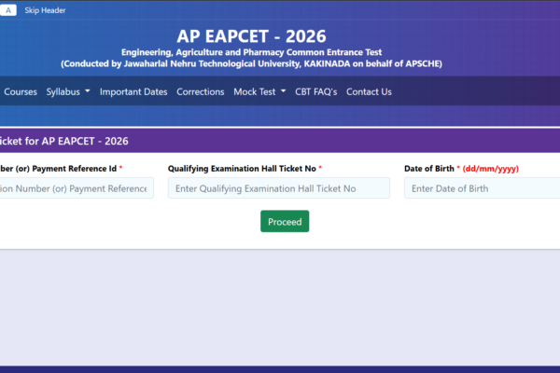Open the Corrections nav link
Viewport: 560px width, 373px height.
(x=201, y=91)
